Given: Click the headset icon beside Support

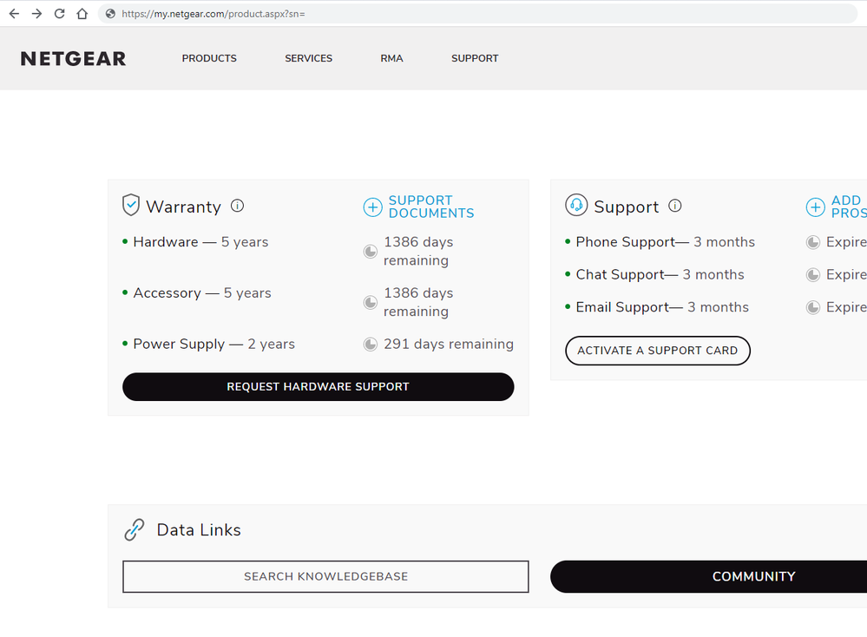Looking at the screenshot, I should coord(575,206).
